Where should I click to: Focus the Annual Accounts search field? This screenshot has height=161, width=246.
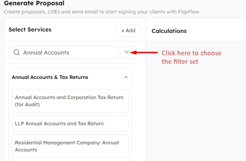(64, 52)
